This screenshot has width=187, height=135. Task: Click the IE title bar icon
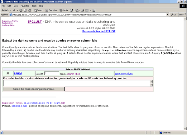click(2, 2)
